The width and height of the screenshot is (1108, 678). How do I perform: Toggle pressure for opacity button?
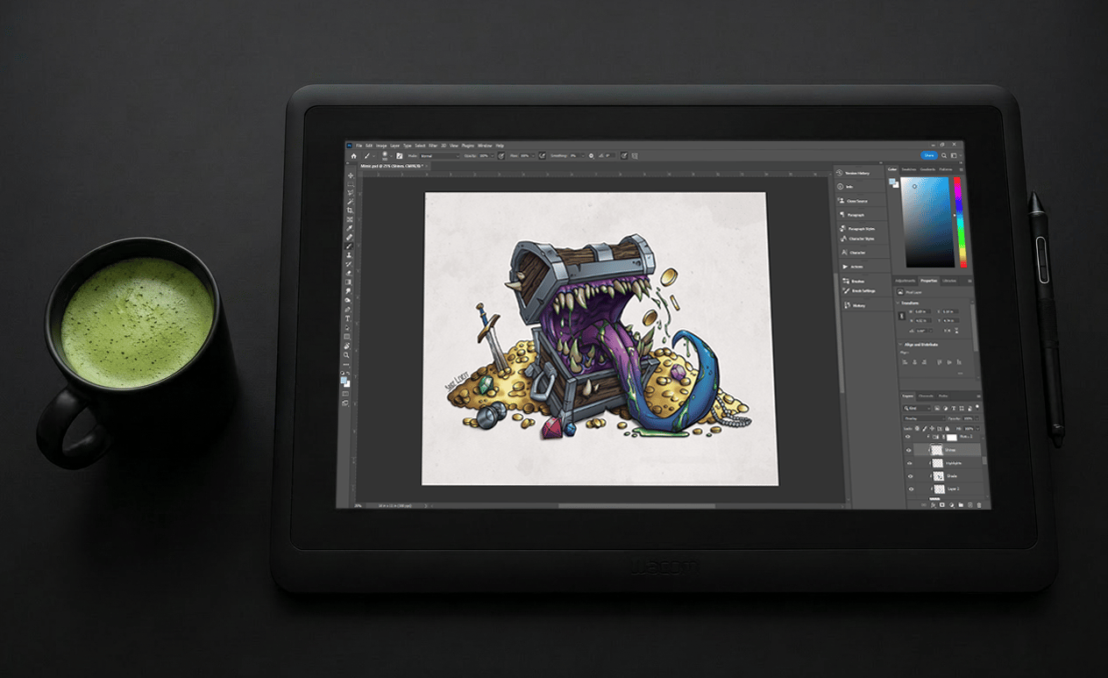point(501,156)
